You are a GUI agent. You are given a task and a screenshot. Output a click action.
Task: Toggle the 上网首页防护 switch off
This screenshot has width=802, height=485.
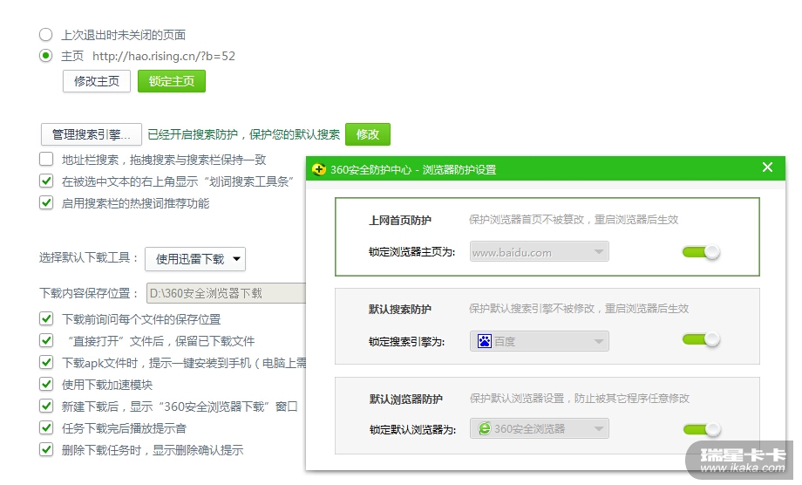click(x=701, y=252)
